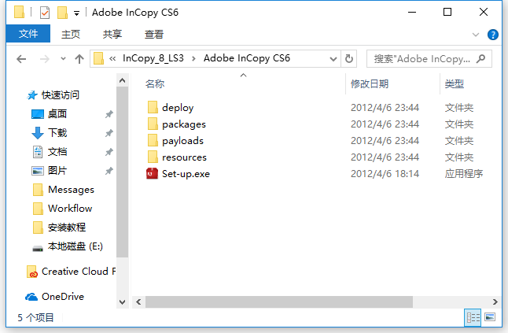Viewport: 508px width, 333px height.
Task: Click the Help question mark icon
Action: [x=493, y=35]
